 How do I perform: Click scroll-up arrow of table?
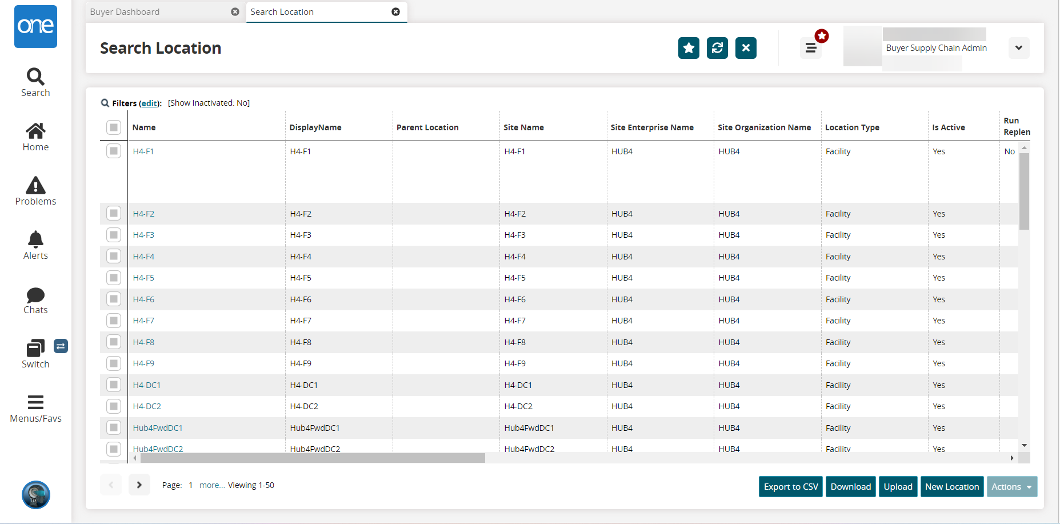[1024, 148]
